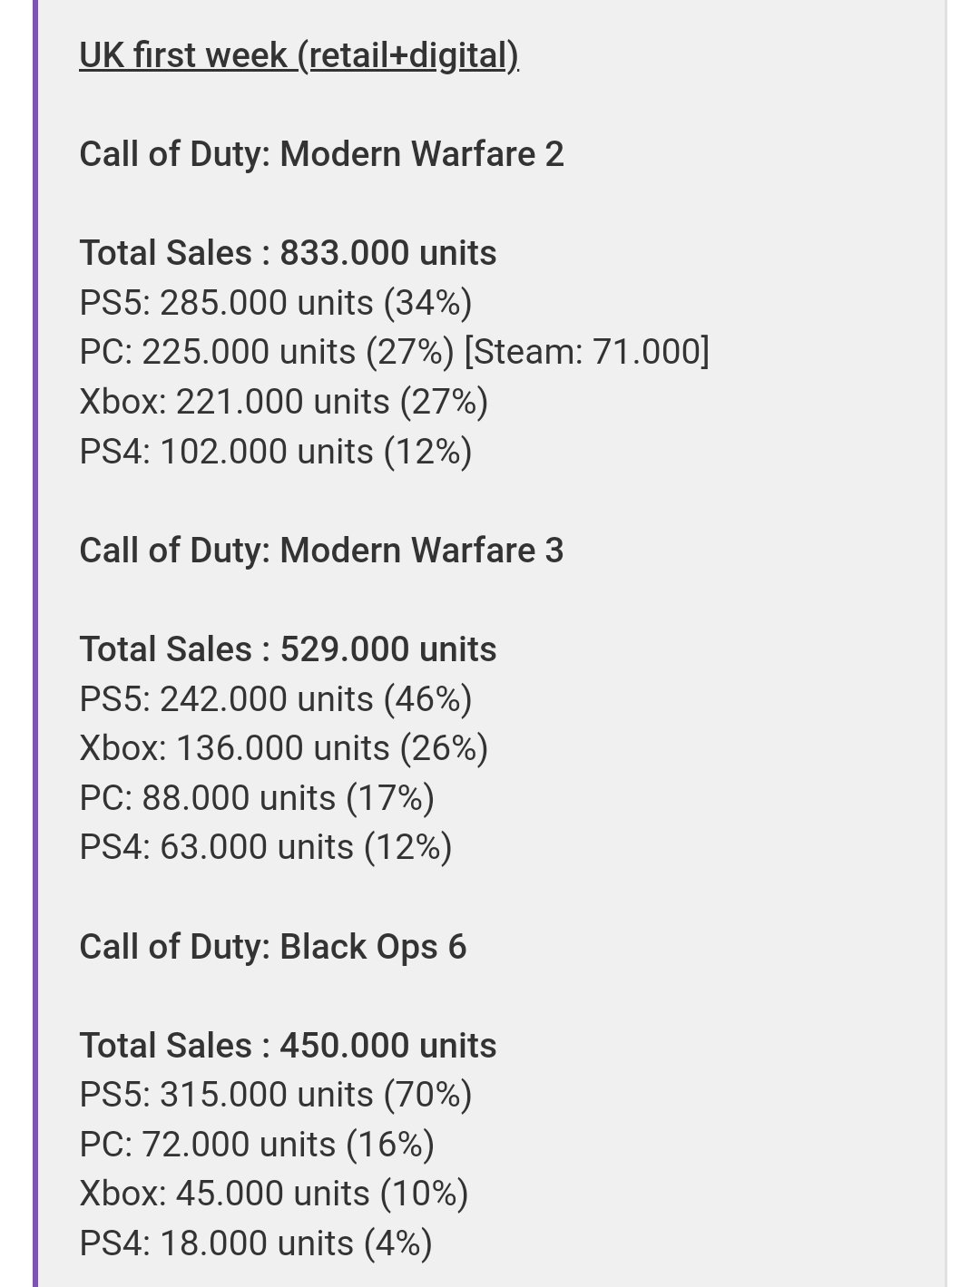The image size is (980, 1287).
Task: Click the PS4: 102.000 units (12%) line
Action: coord(276,452)
